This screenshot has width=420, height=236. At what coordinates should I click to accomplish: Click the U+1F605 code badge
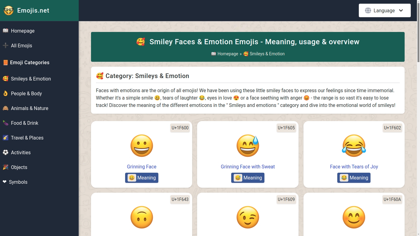[x=286, y=128]
